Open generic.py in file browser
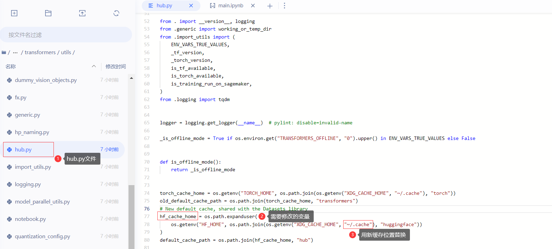This screenshot has width=552, height=249. click(27, 115)
